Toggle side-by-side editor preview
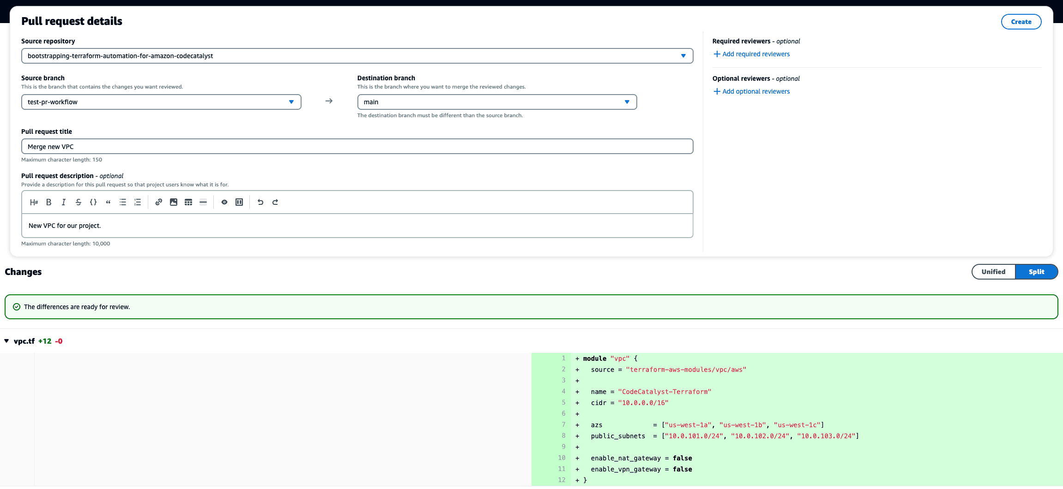The image size is (1063, 489). tap(239, 202)
